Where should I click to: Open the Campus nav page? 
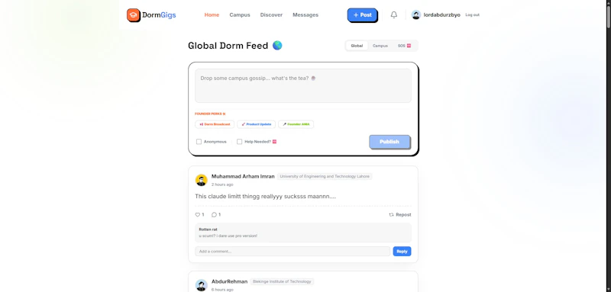(240, 14)
